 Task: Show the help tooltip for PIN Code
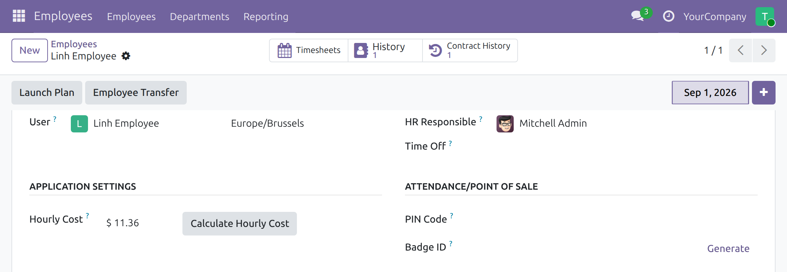(x=451, y=216)
